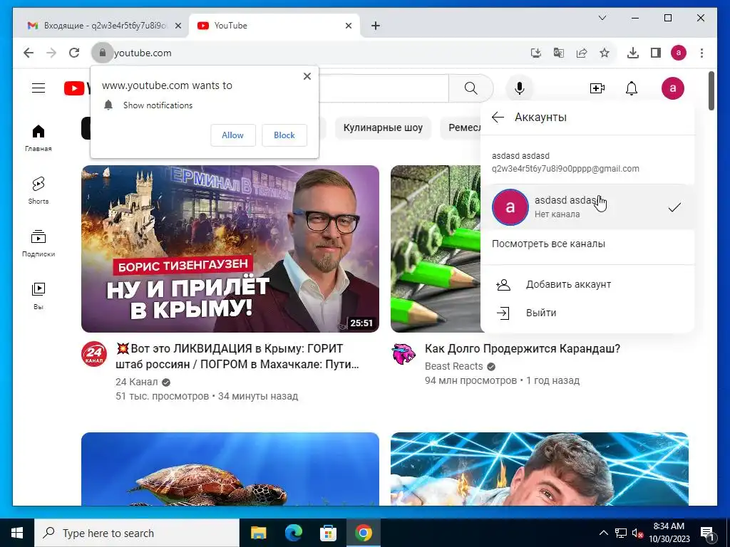Open the green pencils video thumbnail
The width and height of the screenshot is (730, 547).
(x=436, y=249)
